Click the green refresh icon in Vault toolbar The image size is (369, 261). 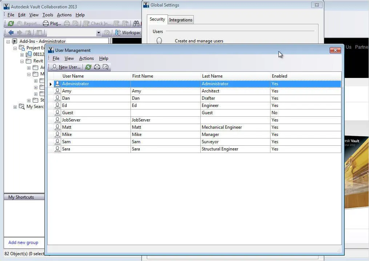tap(11, 24)
